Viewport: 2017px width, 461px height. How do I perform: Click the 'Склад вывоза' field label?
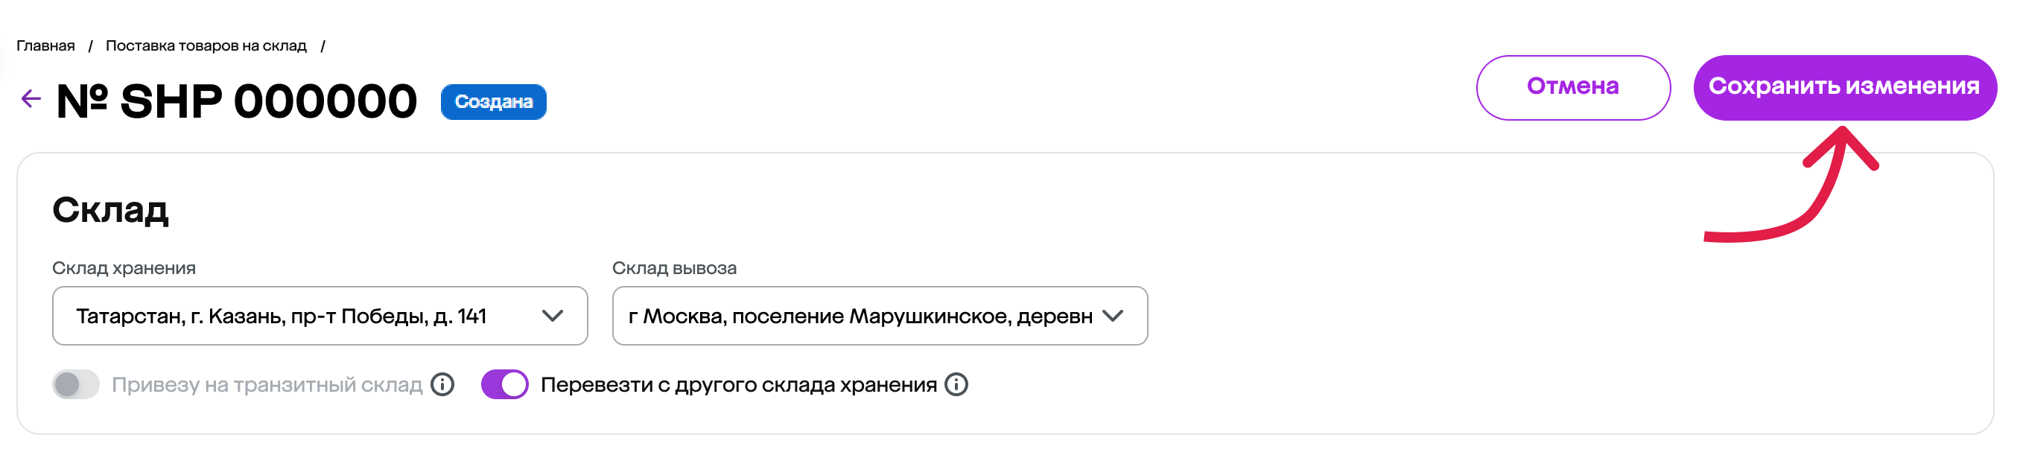tap(673, 268)
